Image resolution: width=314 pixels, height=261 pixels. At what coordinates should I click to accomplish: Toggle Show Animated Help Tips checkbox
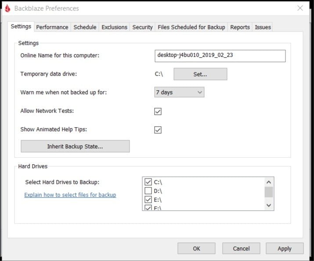(x=158, y=130)
